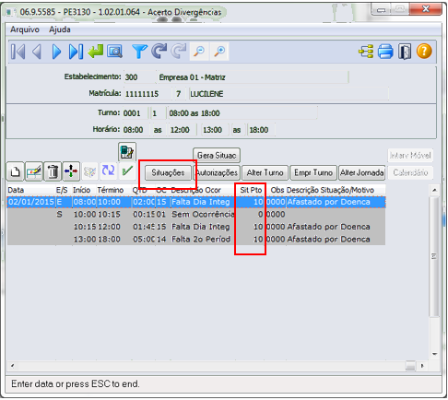Click the greyed redo arrow icon
Viewport: 448px width, 400px height.
click(x=179, y=52)
